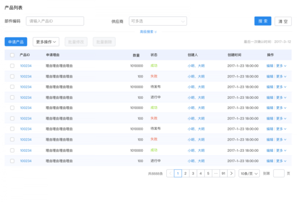Toggle the select-all checkbox in table header
The height and width of the screenshot is (202, 297).
12,55
